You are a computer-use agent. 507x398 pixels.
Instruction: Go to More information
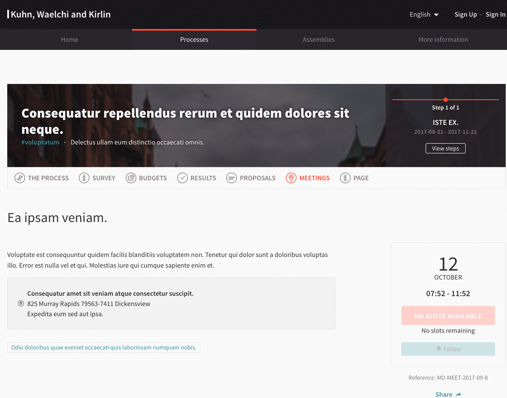coord(443,39)
